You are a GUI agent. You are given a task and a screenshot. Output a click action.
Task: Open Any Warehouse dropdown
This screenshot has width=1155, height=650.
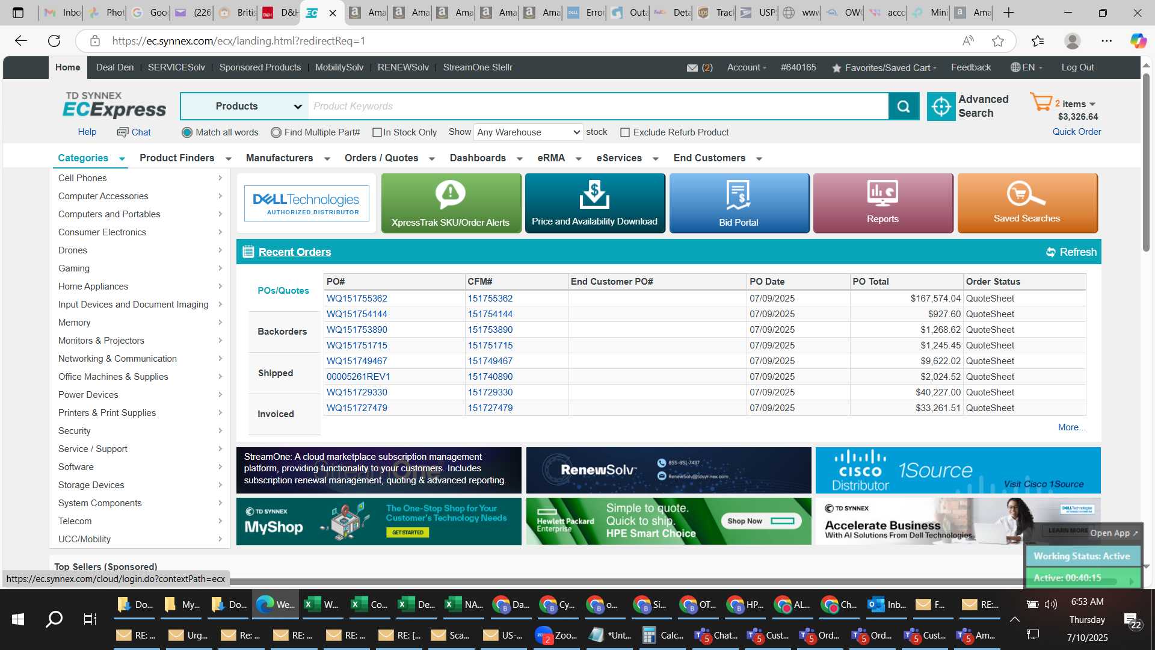coord(528,132)
